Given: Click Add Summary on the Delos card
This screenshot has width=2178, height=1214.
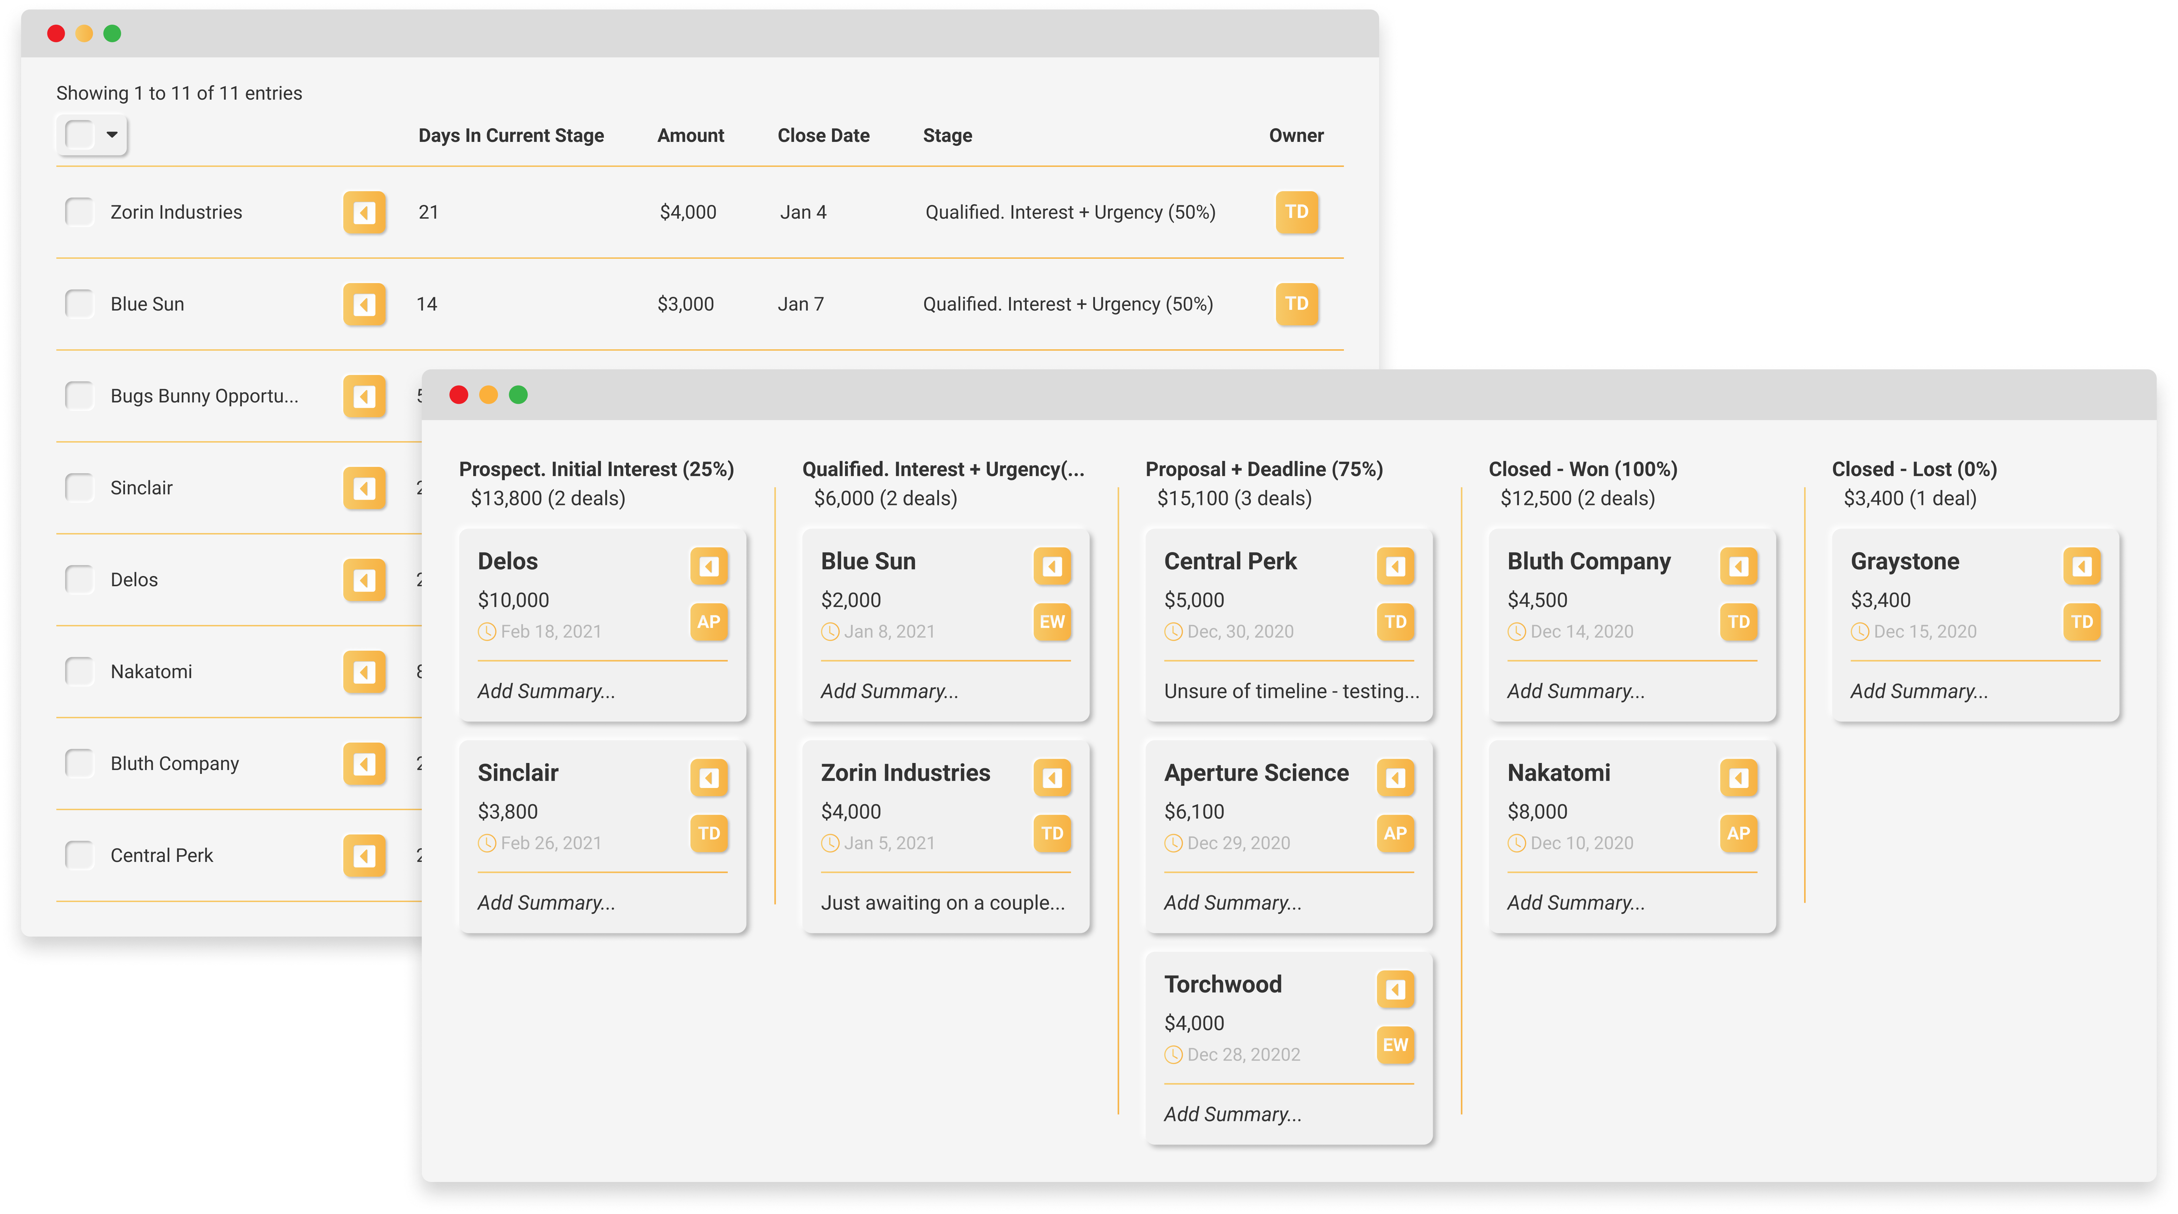Looking at the screenshot, I should (545, 691).
